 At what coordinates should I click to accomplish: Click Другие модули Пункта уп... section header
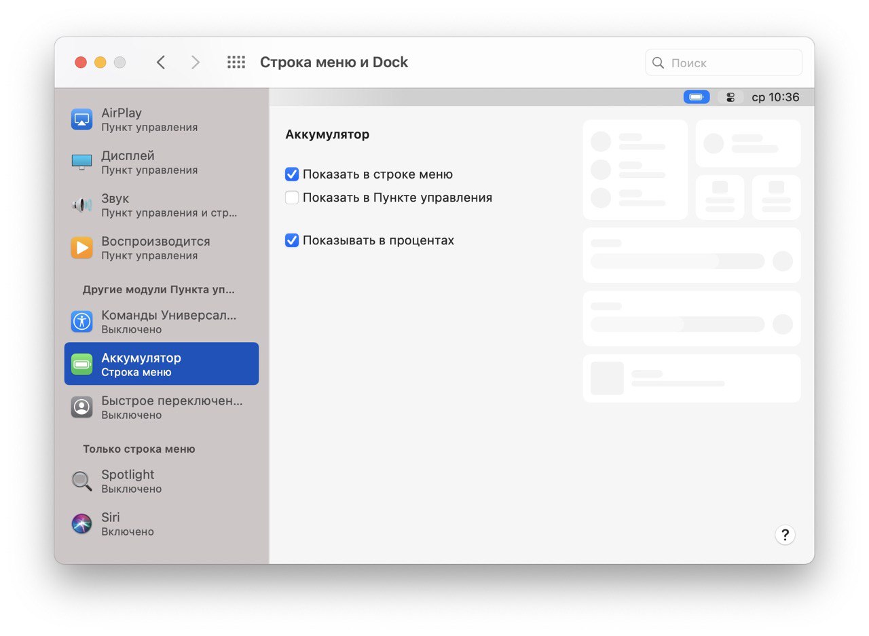click(x=159, y=289)
